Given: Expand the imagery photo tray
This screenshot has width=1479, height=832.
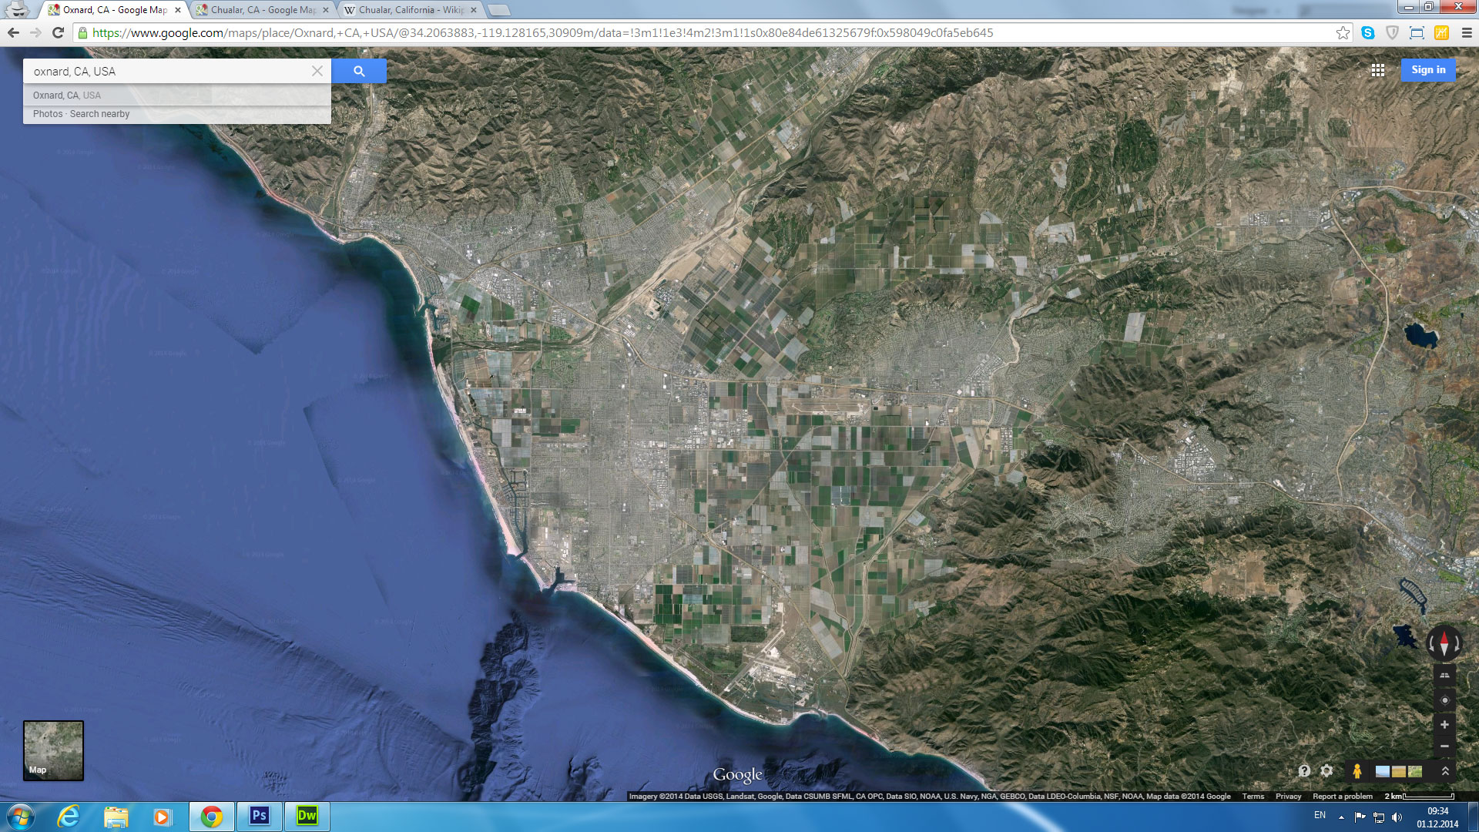Looking at the screenshot, I should pos(1445,771).
